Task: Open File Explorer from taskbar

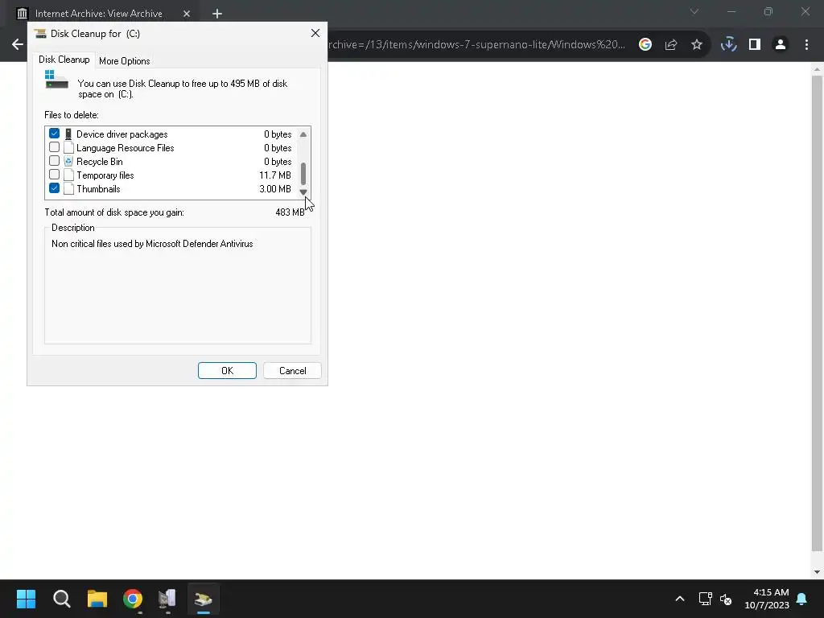Action: point(97,599)
